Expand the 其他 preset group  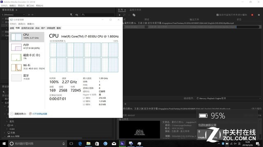5,133
